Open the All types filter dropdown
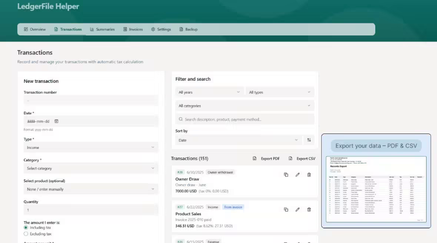Viewport: 437px width, 243px height. coord(280,93)
